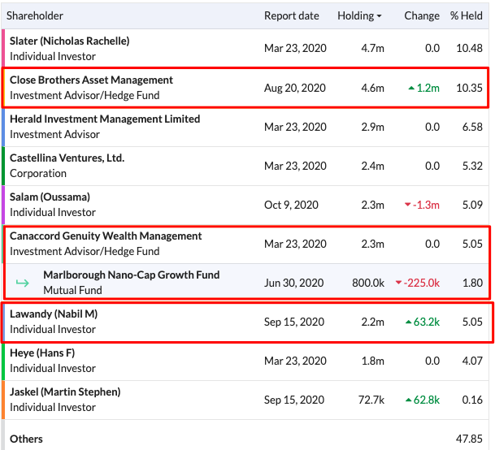The width and height of the screenshot is (495, 450).
Task: Select the 0.16 percent held value
Action: [472, 400]
